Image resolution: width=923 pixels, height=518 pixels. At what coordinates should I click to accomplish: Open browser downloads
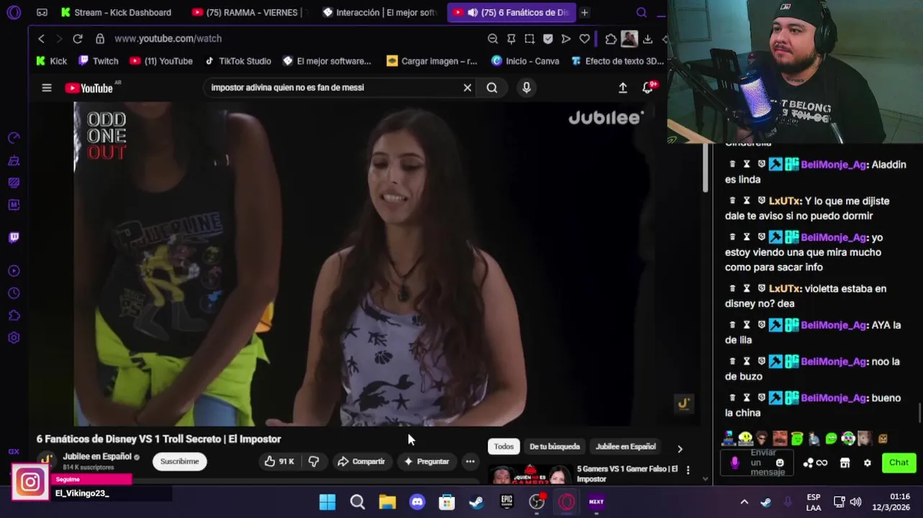pyautogui.click(x=647, y=39)
